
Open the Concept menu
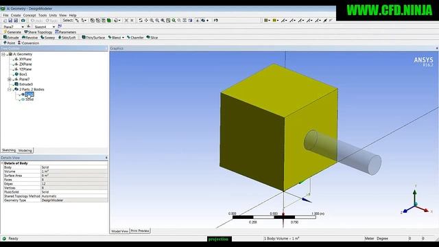(29, 15)
